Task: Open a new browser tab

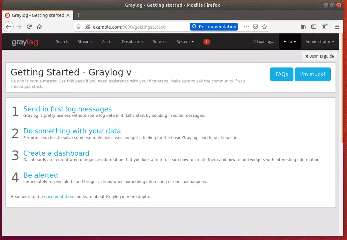Action: point(79,15)
